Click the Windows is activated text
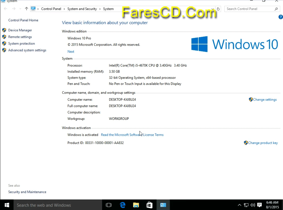This screenshot has height=210, width=283. (x=83, y=135)
